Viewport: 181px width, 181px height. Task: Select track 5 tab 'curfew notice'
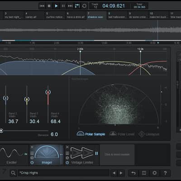(x=55, y=15)
